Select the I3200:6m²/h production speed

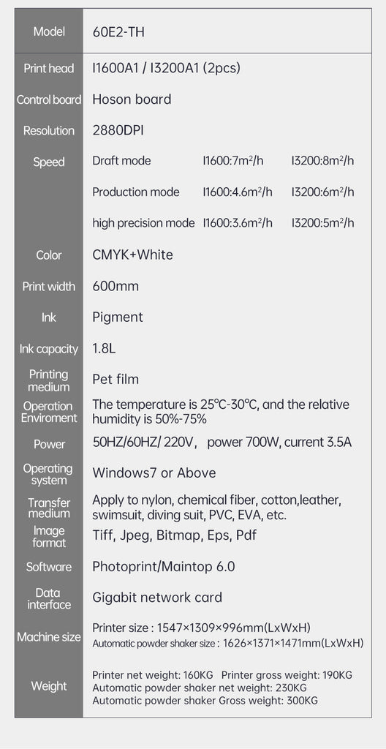[323, 192]
